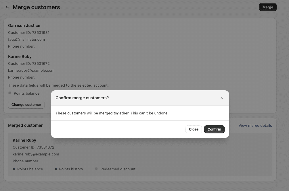The image size is (289, 191).
Task: Click the back arrow beside Merge customers
Action: [7, 7]
